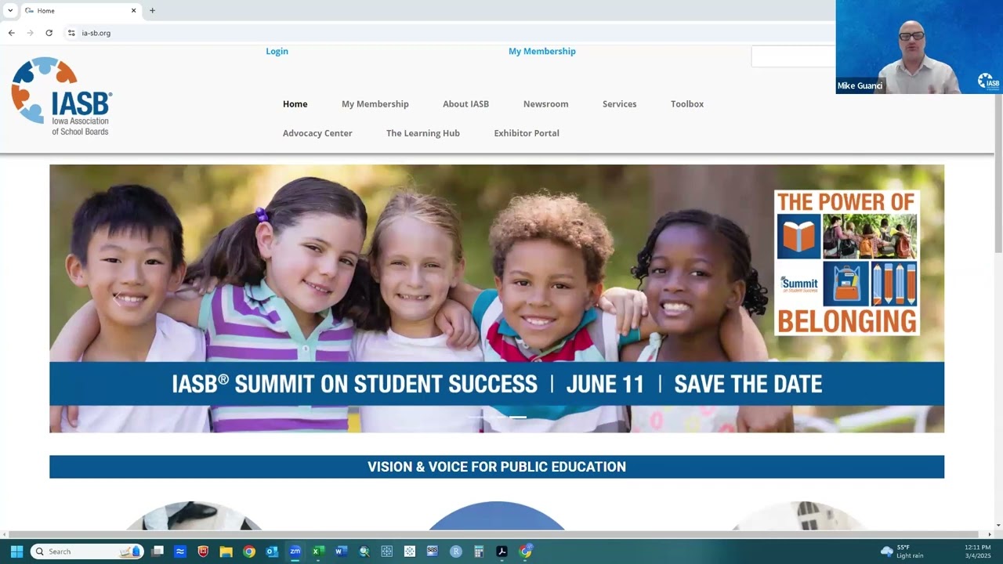Open a new browser tab with plus icon
1003x564 pixels.
(152, 10)
